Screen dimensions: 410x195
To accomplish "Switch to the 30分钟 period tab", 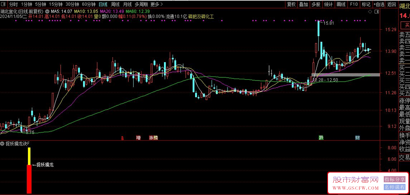I will 72,4.
